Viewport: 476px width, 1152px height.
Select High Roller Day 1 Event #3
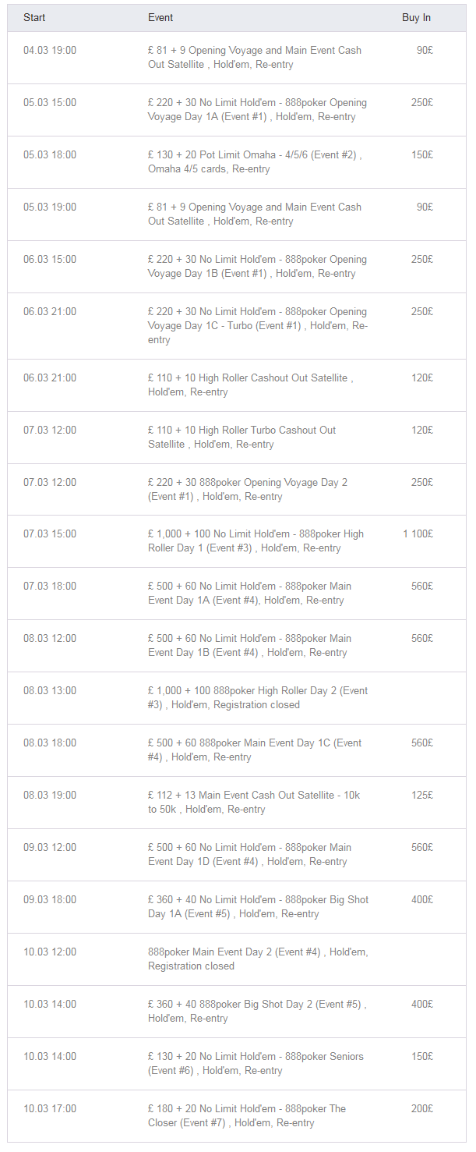pos(255,541)
